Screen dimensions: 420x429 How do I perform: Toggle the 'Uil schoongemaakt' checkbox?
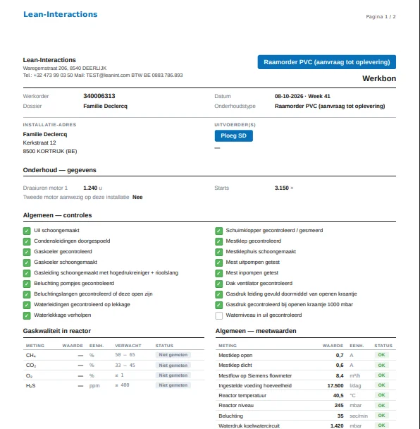pyautogui.click(x=27, y=231)
